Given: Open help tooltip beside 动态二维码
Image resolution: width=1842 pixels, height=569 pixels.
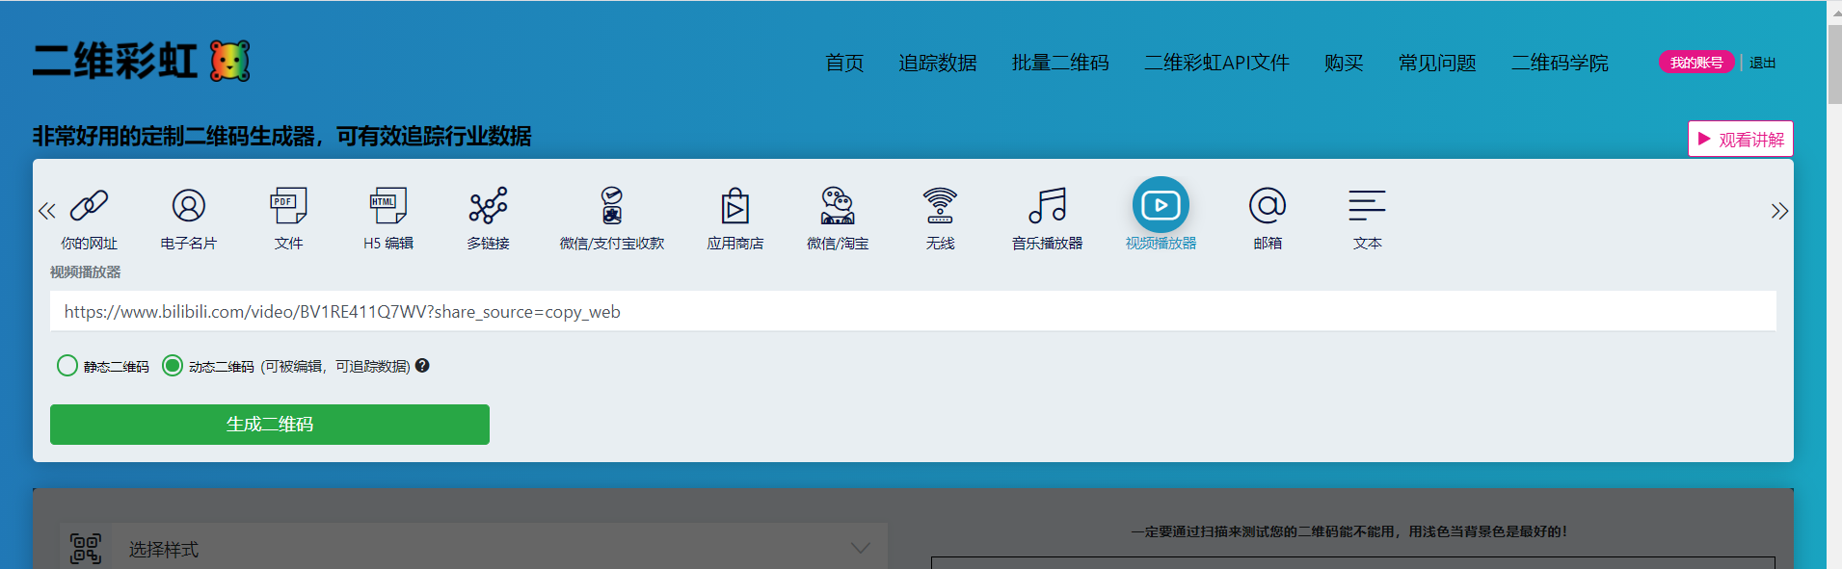Looking at the screenshot, I should (x=422, y=366).
